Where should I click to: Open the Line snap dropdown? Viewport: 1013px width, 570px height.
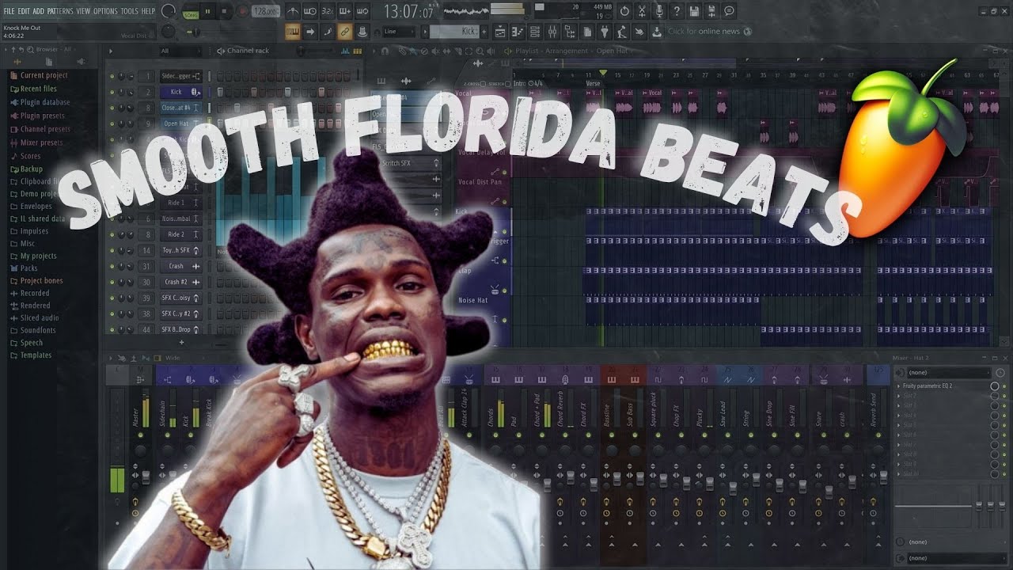click(x=399, y=32)
